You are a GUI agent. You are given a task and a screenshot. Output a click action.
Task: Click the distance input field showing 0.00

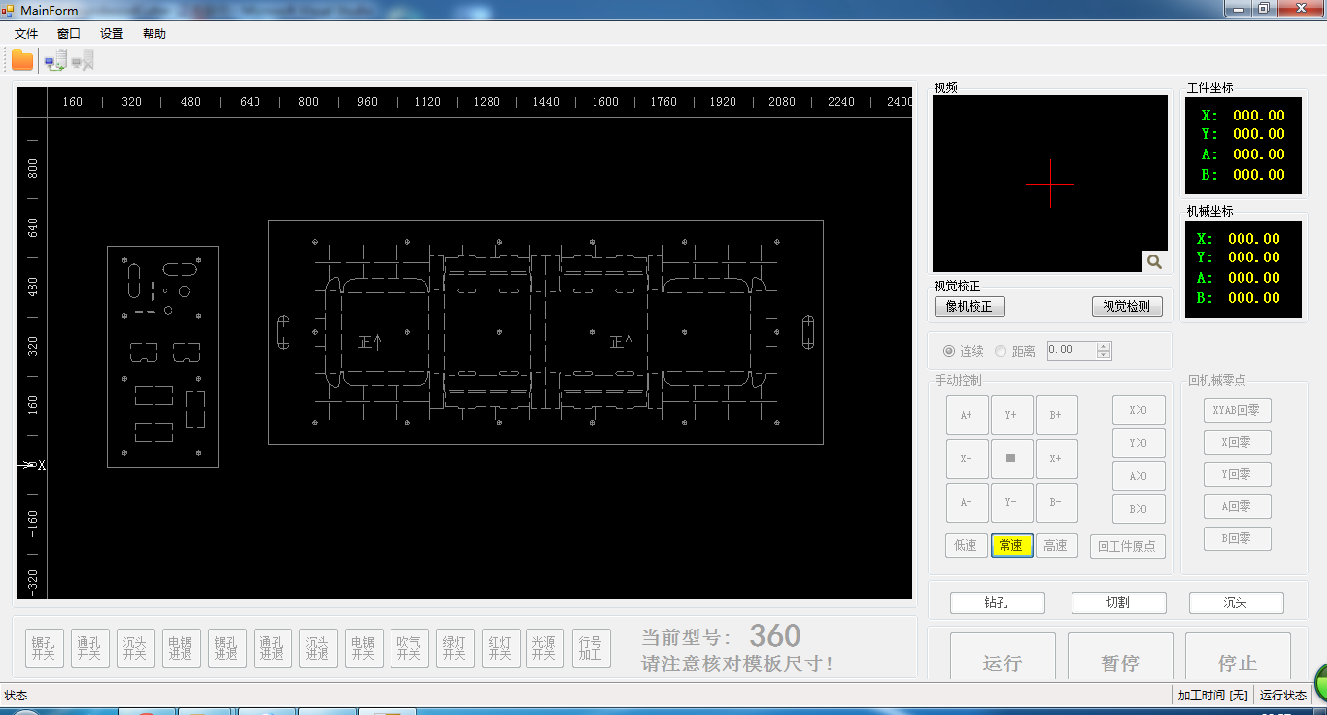coord(1072,351)
